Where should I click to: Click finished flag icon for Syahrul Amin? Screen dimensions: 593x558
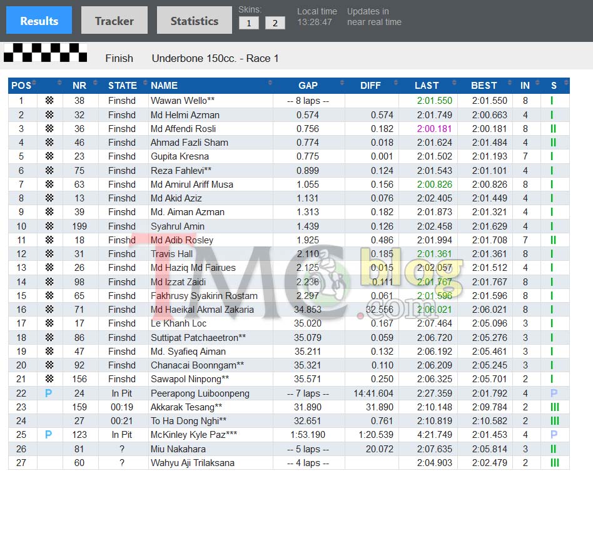(49, 226)
